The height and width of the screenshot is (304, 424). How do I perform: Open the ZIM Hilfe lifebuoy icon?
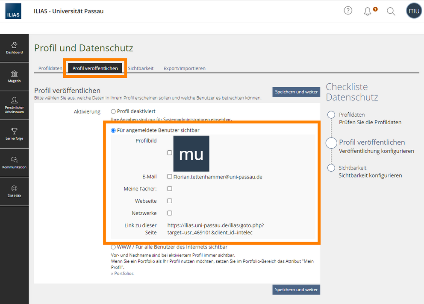click(15, 191)
